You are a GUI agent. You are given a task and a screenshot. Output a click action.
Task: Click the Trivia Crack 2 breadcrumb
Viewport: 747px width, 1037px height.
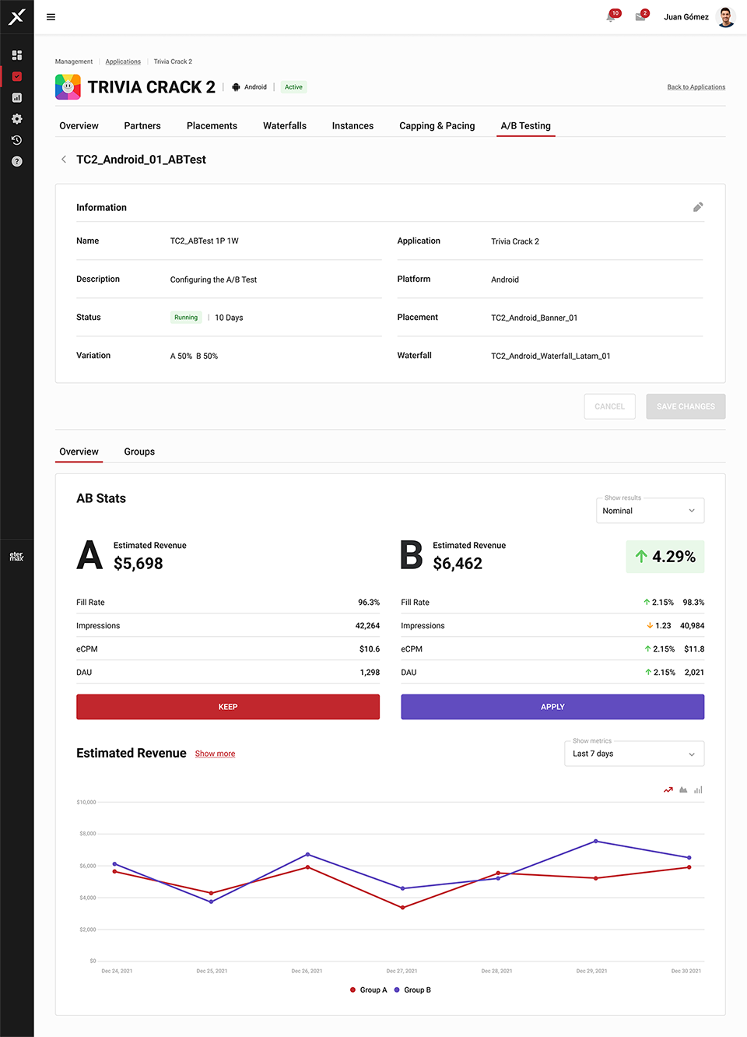173,62
